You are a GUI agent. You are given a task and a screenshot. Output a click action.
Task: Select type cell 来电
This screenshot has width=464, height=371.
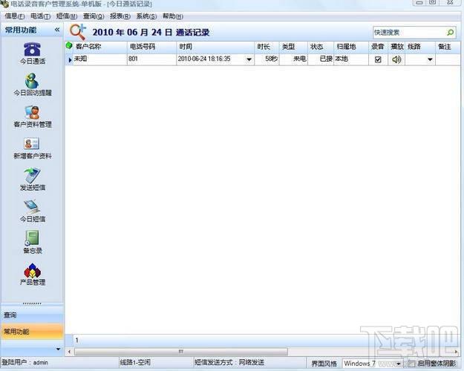293,59
